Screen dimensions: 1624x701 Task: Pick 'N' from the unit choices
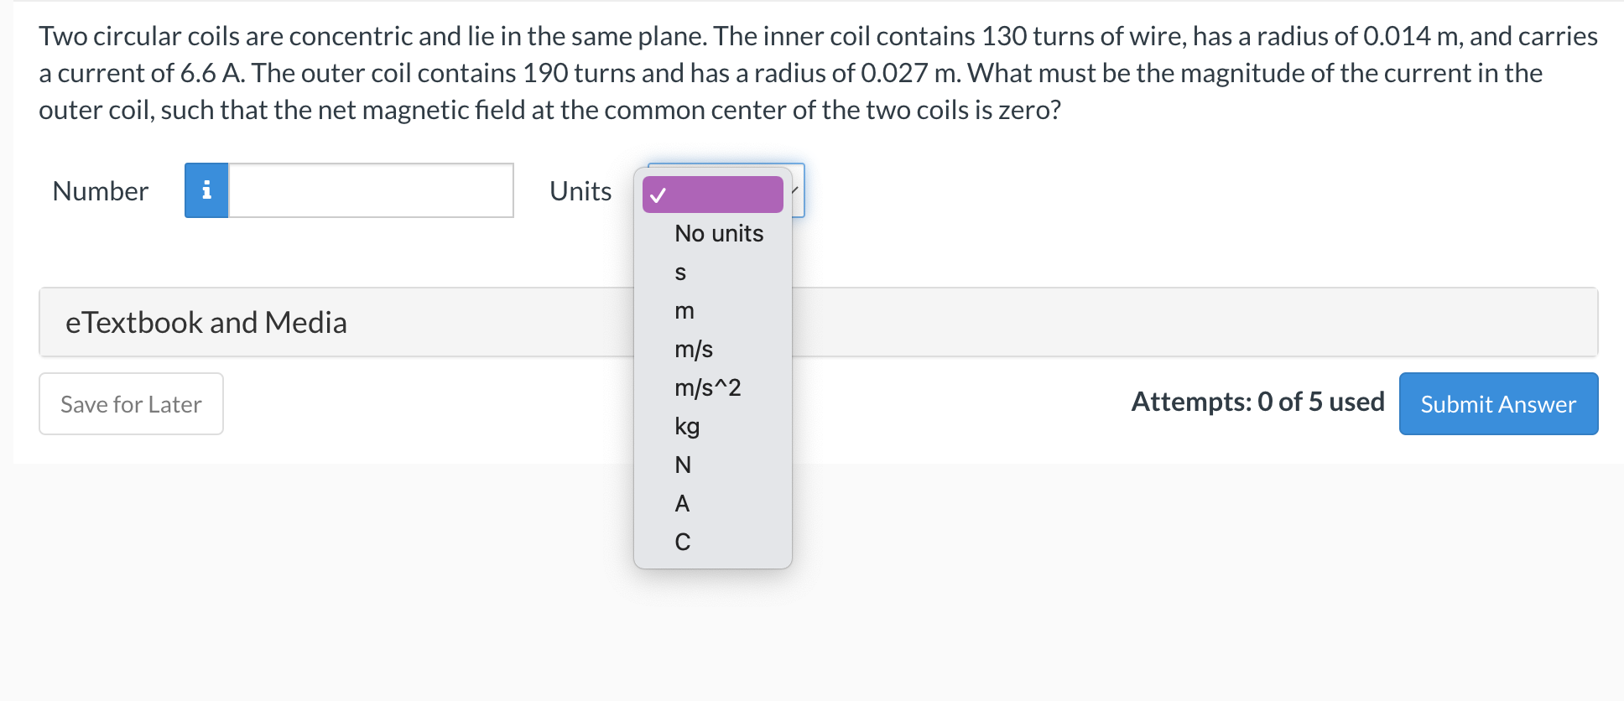pos(682,465)
